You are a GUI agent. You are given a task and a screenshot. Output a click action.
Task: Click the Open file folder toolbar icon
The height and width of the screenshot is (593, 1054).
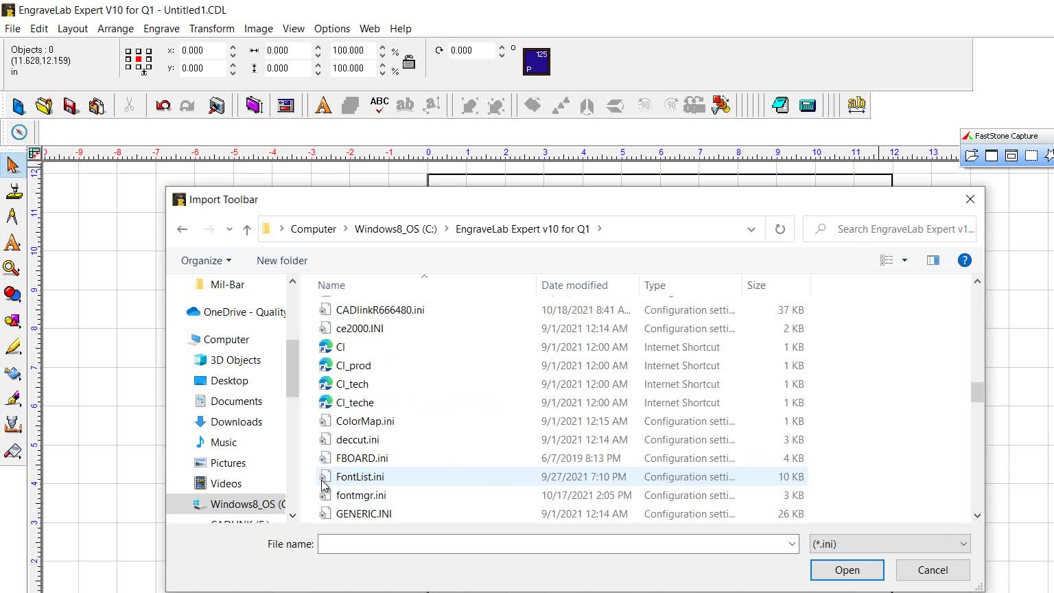(45, 106)
